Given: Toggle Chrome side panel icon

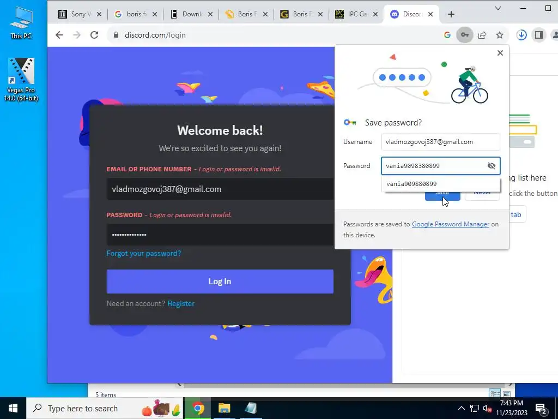Looking at the screenshot, I should pos(539,35).
